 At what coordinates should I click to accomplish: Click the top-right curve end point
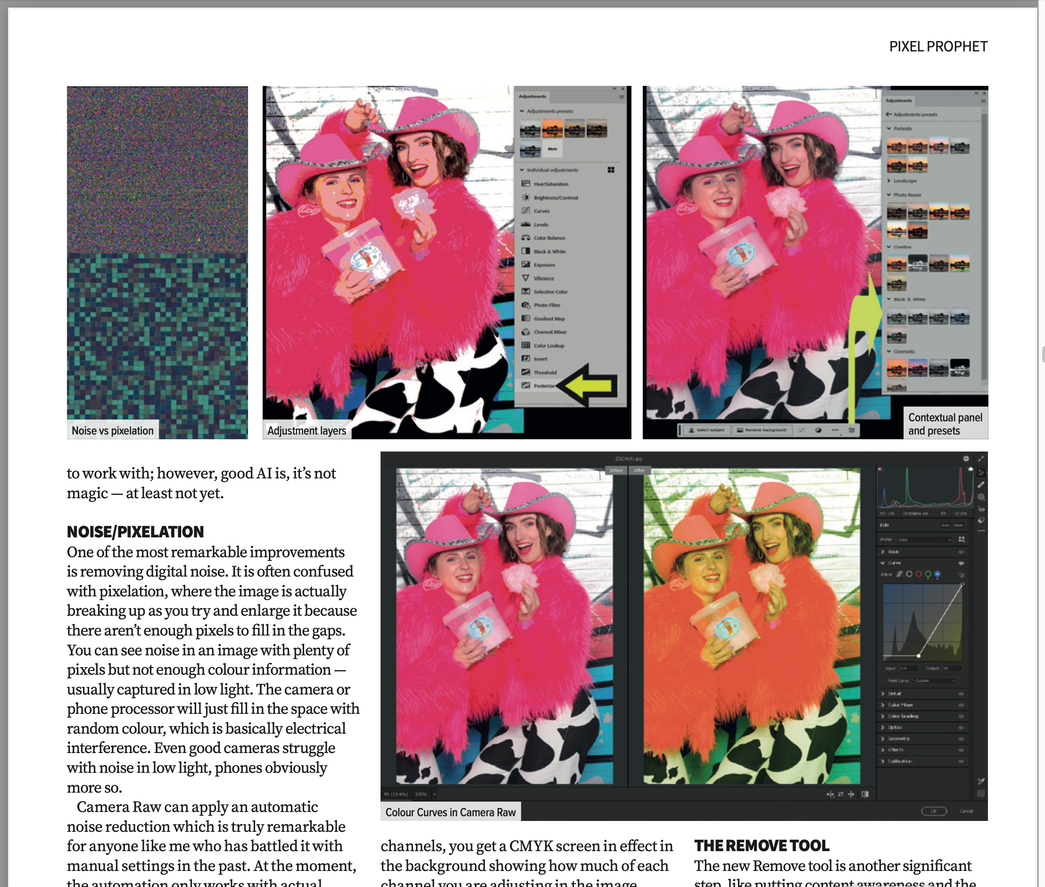coord(962,584)
